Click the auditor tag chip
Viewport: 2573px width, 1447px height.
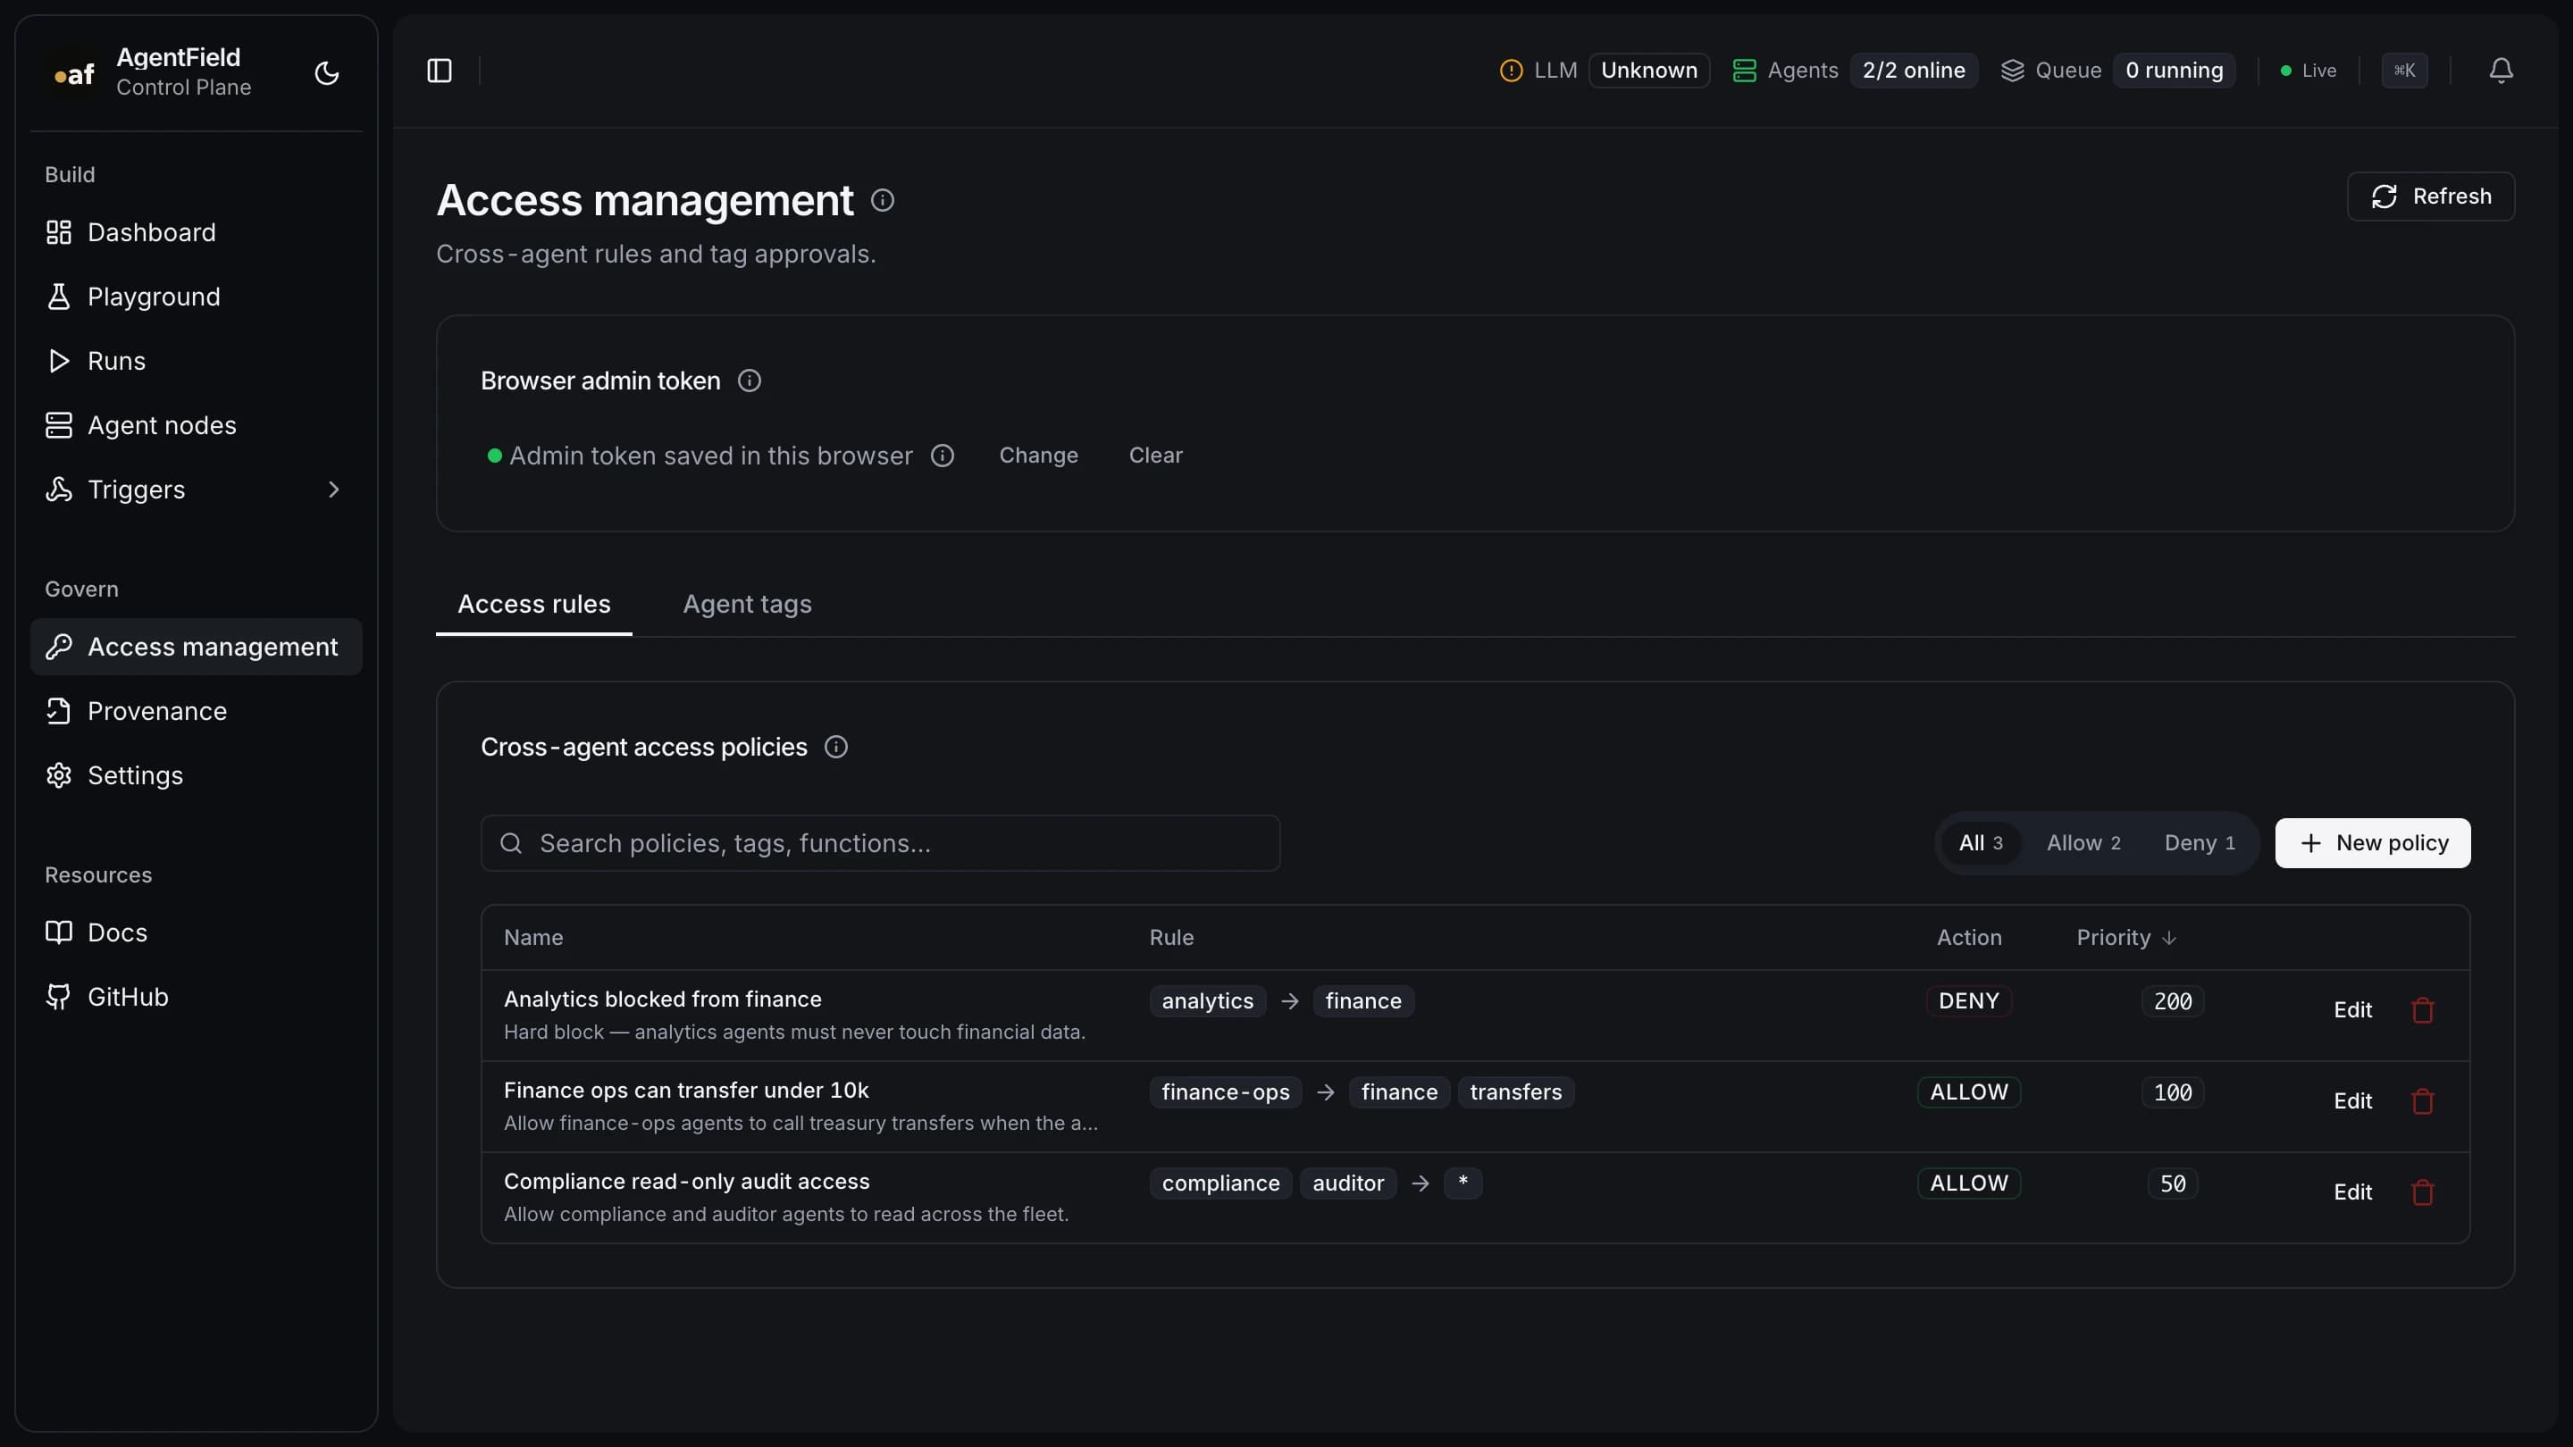(1347, 1183)
